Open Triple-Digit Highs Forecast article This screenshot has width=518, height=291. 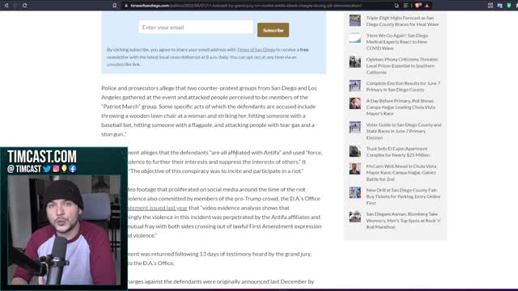402,21
